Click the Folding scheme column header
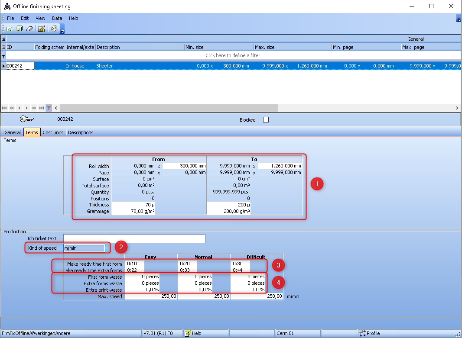 [49, 47]
